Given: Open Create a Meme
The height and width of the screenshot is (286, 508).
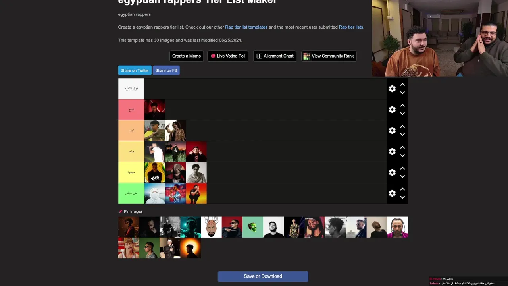Looking at the screenshot, I should tap(187, 56).
